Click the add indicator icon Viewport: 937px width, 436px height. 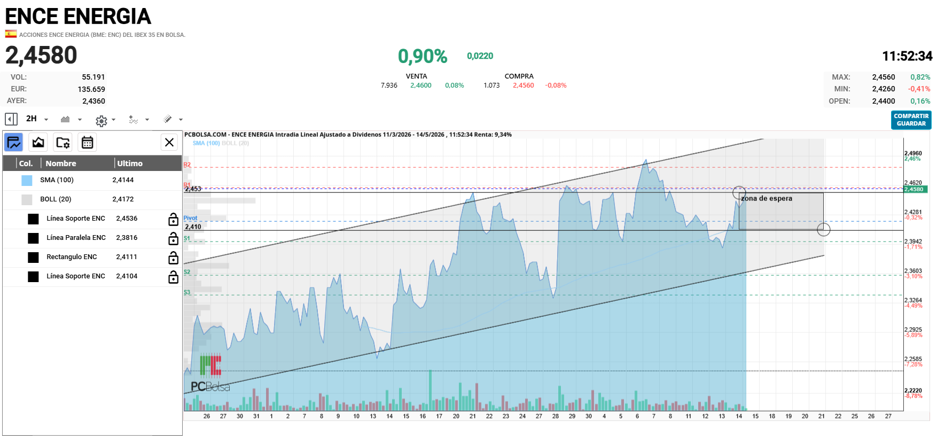coord(134,120)
